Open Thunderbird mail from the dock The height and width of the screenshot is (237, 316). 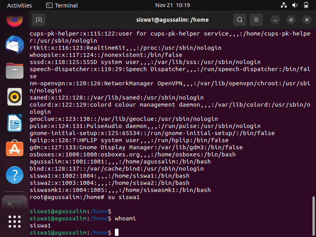coord(15,45)
